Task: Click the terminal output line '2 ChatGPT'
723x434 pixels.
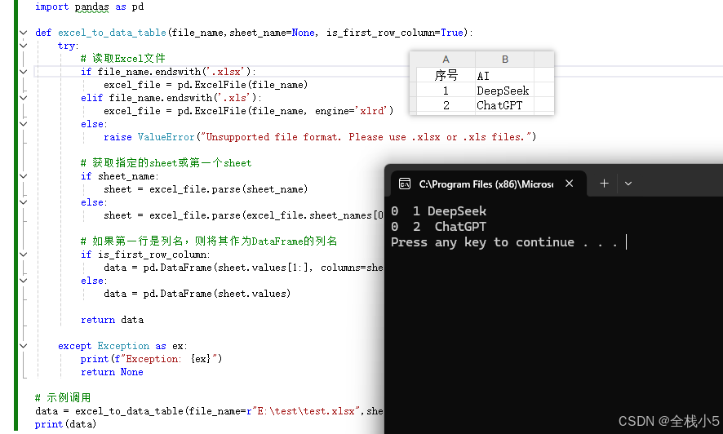Action: [x=438, y=227]
